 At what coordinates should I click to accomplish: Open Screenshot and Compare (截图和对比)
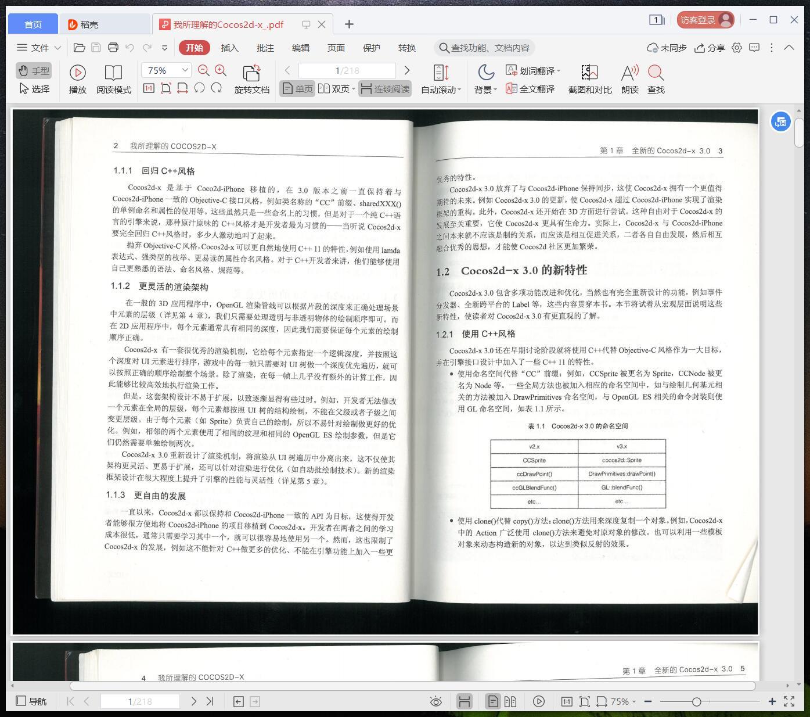coord(589,80)
